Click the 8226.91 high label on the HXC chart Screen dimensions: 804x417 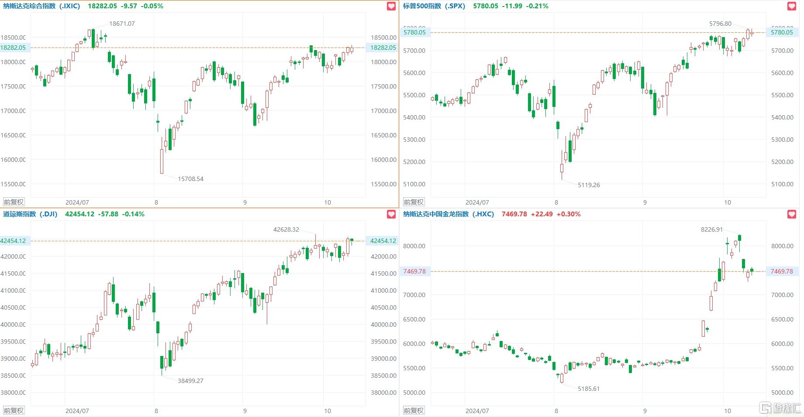712,229
